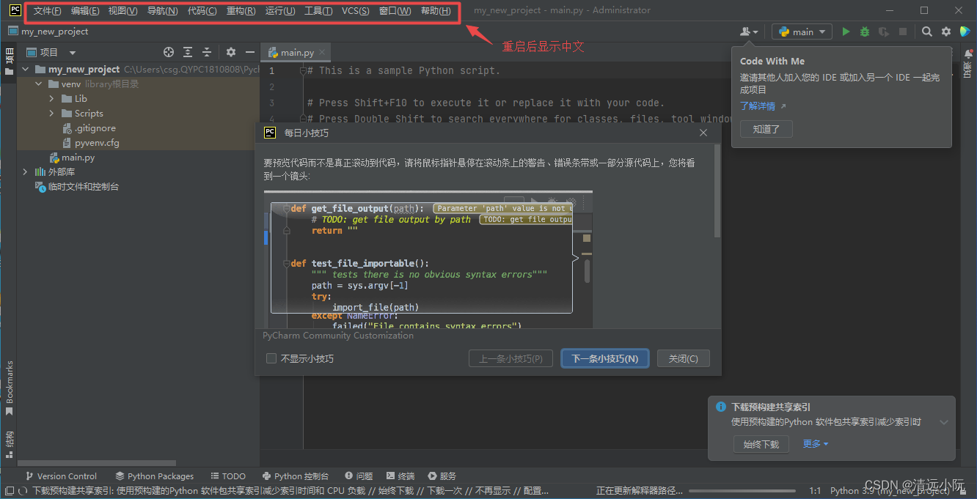This screenshot has width=977, height=499.
Task: Open the 重构(R) menu
Action: click(241, 11)
